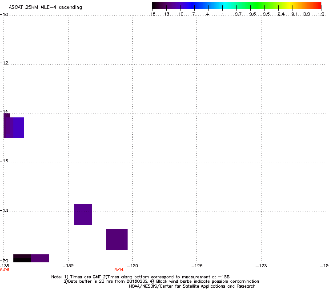Click the green section of the color bar
The width and height of the screenshot is (329, 289).
click(x=257, y=6)
